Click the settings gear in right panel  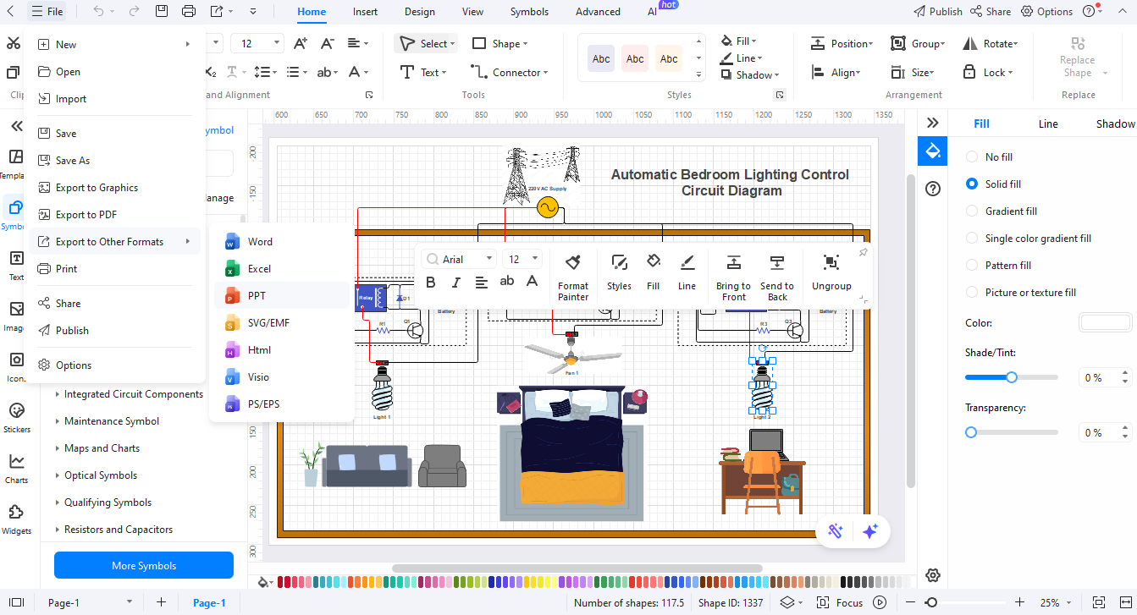tap(933, 575)
